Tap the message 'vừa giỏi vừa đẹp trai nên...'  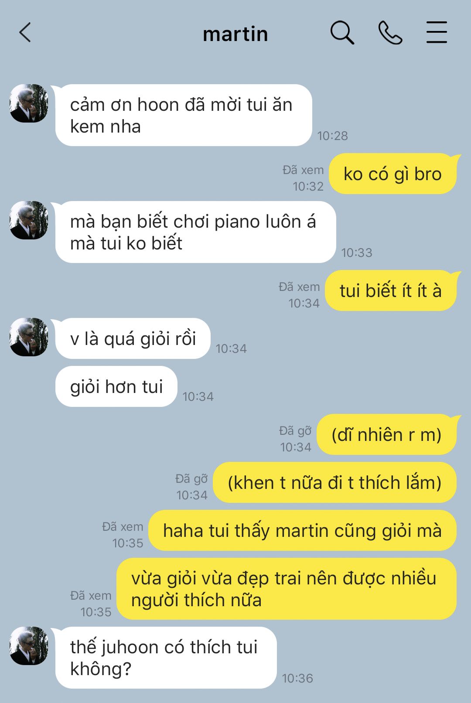287,589
